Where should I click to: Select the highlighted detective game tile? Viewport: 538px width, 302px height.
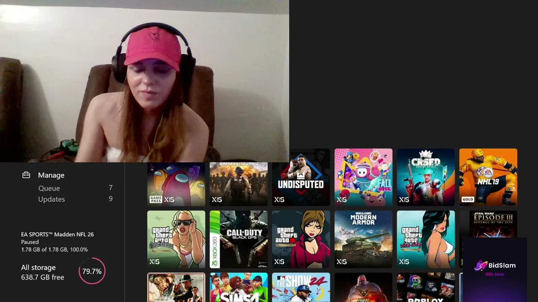pos(176,287)
